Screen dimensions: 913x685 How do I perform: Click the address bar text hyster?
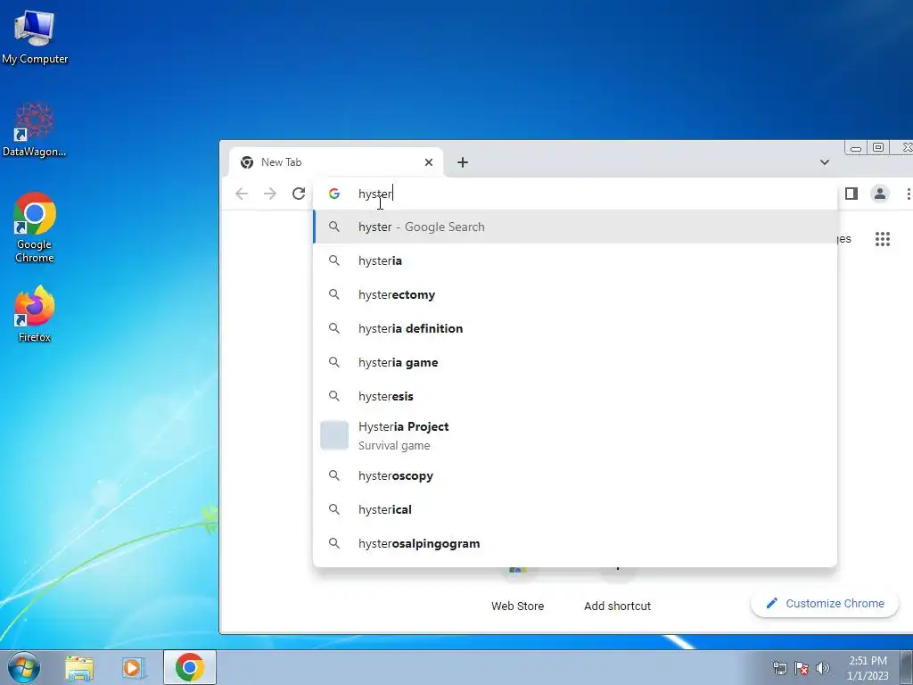click(375, 194)
